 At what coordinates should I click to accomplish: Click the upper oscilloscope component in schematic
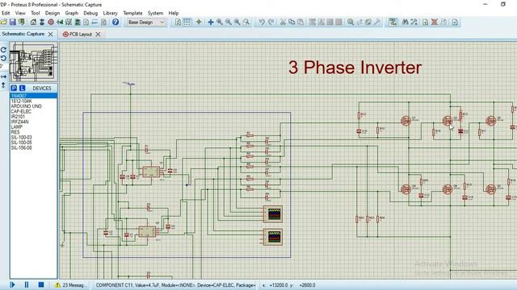coord(273,214)
